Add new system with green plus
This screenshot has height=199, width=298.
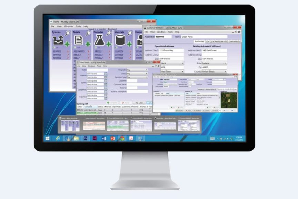point(67,44)
